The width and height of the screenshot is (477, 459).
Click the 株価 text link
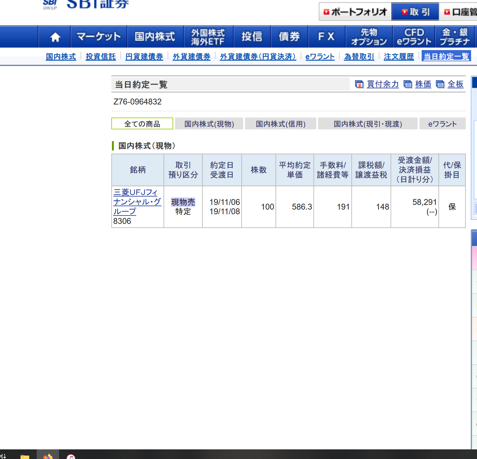(423, 84)
